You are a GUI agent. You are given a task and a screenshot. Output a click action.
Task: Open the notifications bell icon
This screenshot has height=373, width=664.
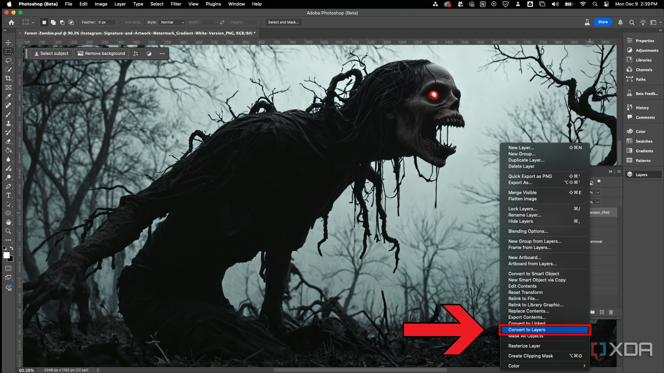(x=620, y=22)
